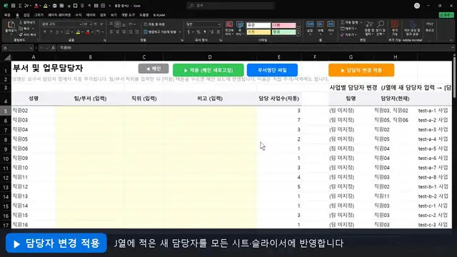Click the yellow fill color bucket icon

click(x=78, y=31)
